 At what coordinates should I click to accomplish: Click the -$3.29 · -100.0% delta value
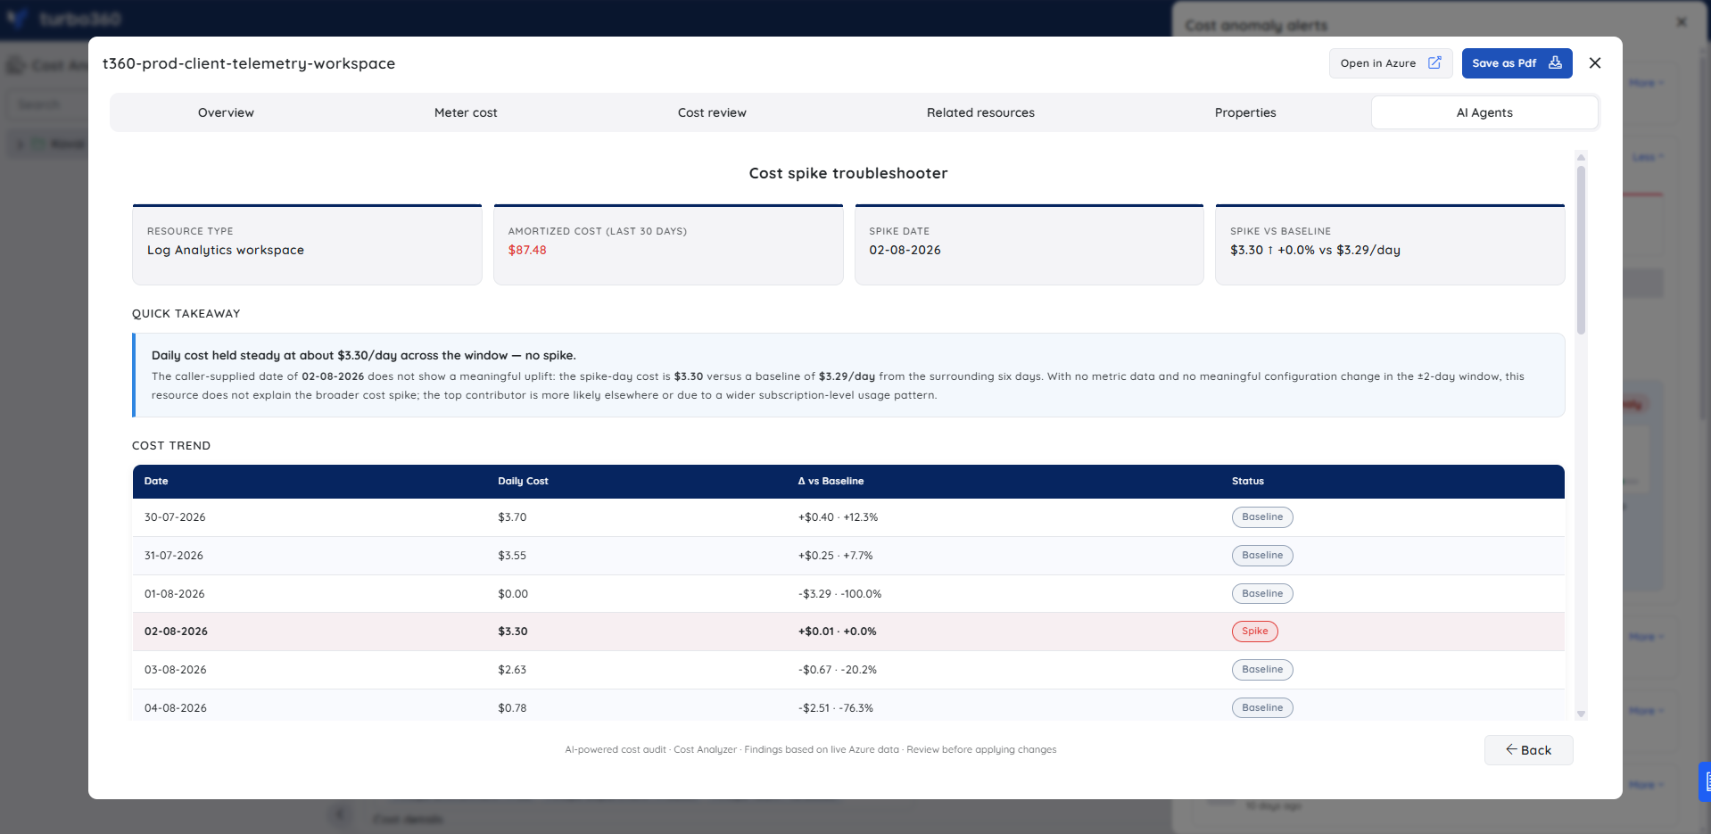click(x=839, y=594)
